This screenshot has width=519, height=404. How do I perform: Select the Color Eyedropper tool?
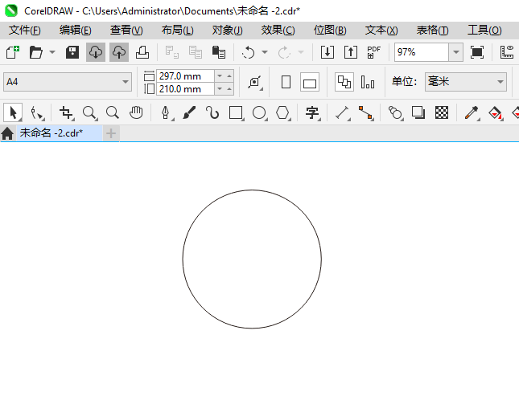click(472, 112)
